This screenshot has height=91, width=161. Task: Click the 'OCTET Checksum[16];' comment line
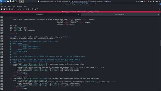tap(25, 47)
